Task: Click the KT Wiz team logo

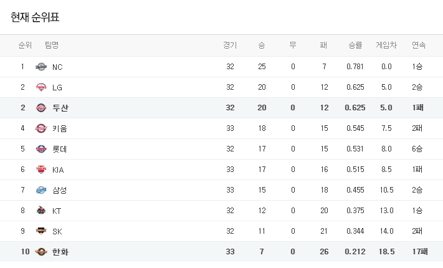Action: click(41, 211)
